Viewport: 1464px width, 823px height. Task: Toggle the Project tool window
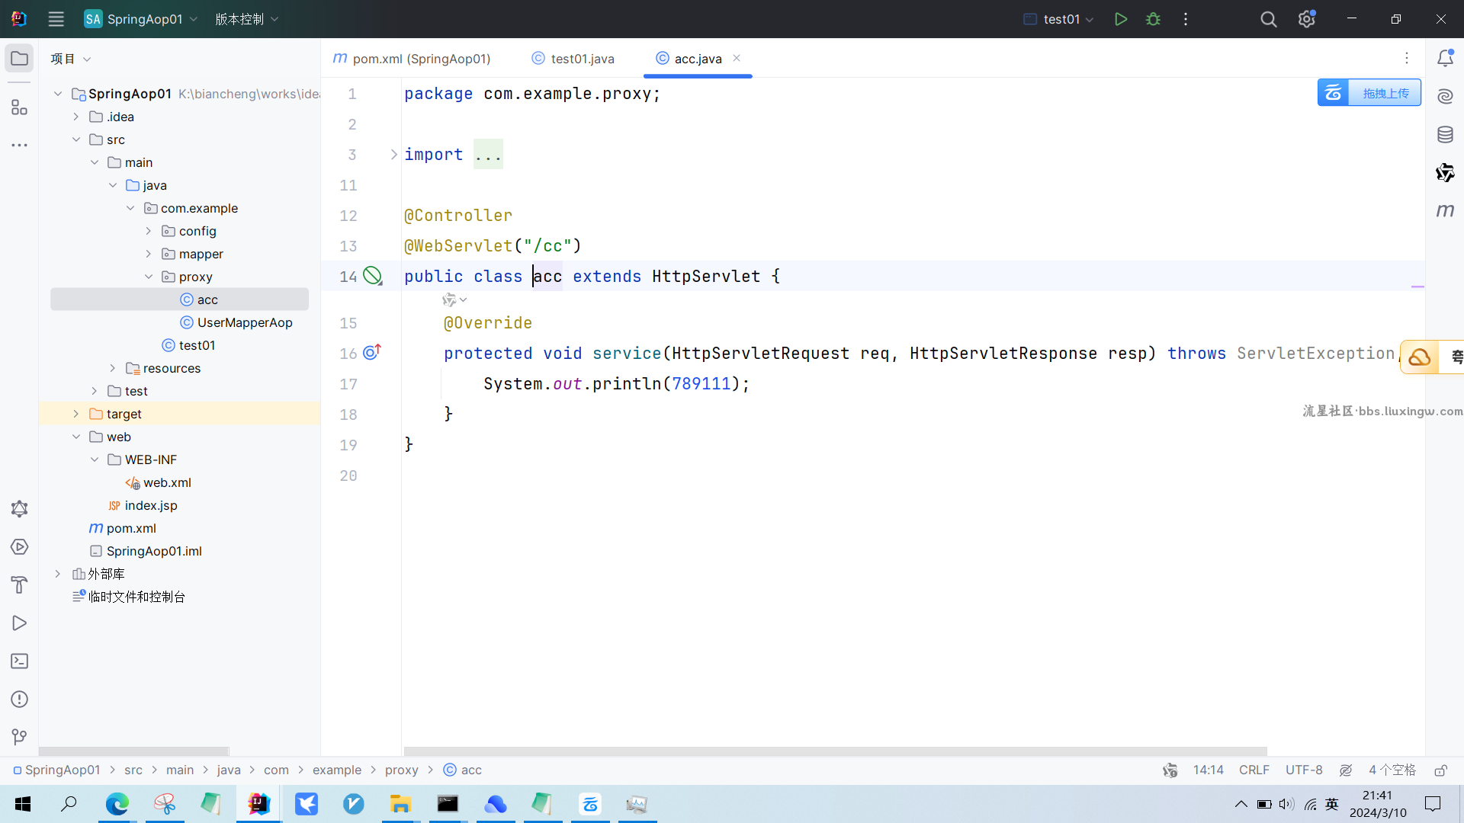19,59
